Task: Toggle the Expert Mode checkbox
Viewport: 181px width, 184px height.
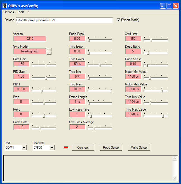Action: coord(118,20)
